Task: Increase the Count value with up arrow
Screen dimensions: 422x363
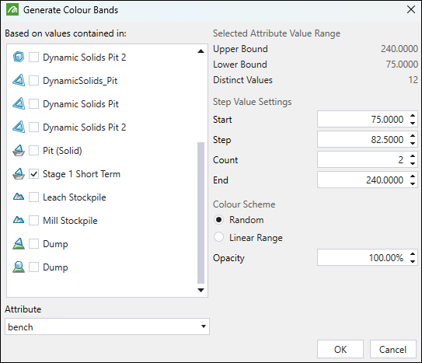Action: [x=413, y=156]
